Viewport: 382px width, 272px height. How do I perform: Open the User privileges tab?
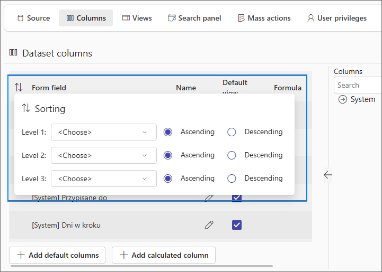[337, 18]
